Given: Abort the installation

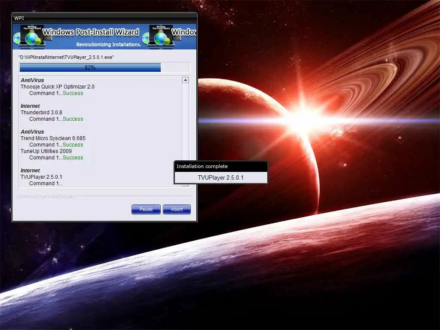Looking at the screenshot, I should pos(177,209).
